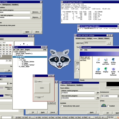The height and width of the screenshot is (119, 119).
Task: Switch to Time task in the taskbar
Action: pyautogui.click(x=78, y=117)
